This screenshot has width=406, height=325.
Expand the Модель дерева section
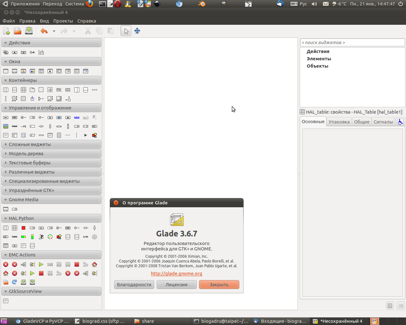(51, 154)
